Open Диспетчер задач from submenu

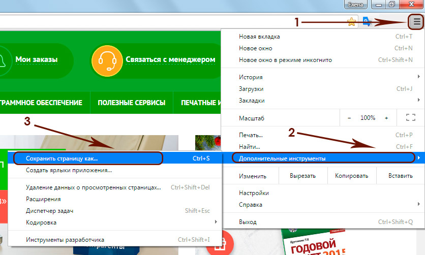pyautogui.click(x=50, y=211)
